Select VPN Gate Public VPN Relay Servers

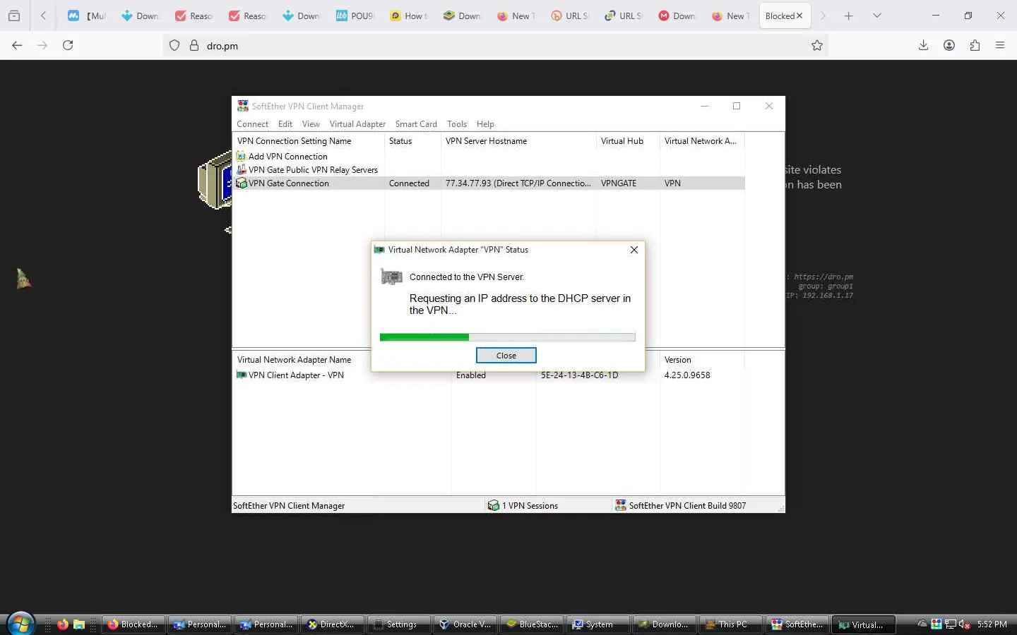(307, 170)
